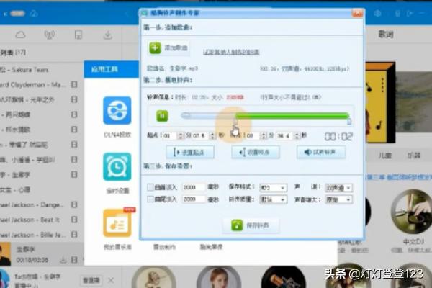Screen dimensions: 432x288
Task: Click the playhead marker under the slider
Action: click(x=235, y=122)
